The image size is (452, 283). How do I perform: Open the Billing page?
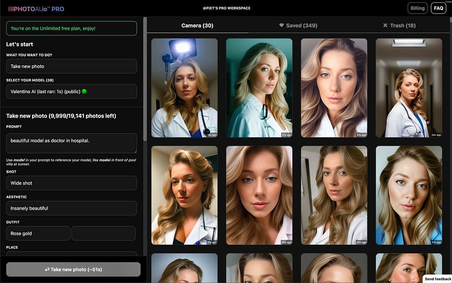coord(417,8)
